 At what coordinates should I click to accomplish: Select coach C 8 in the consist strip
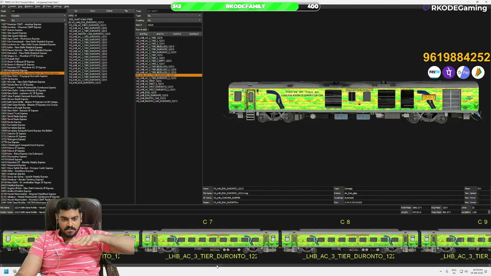click(x=350, y=241)
